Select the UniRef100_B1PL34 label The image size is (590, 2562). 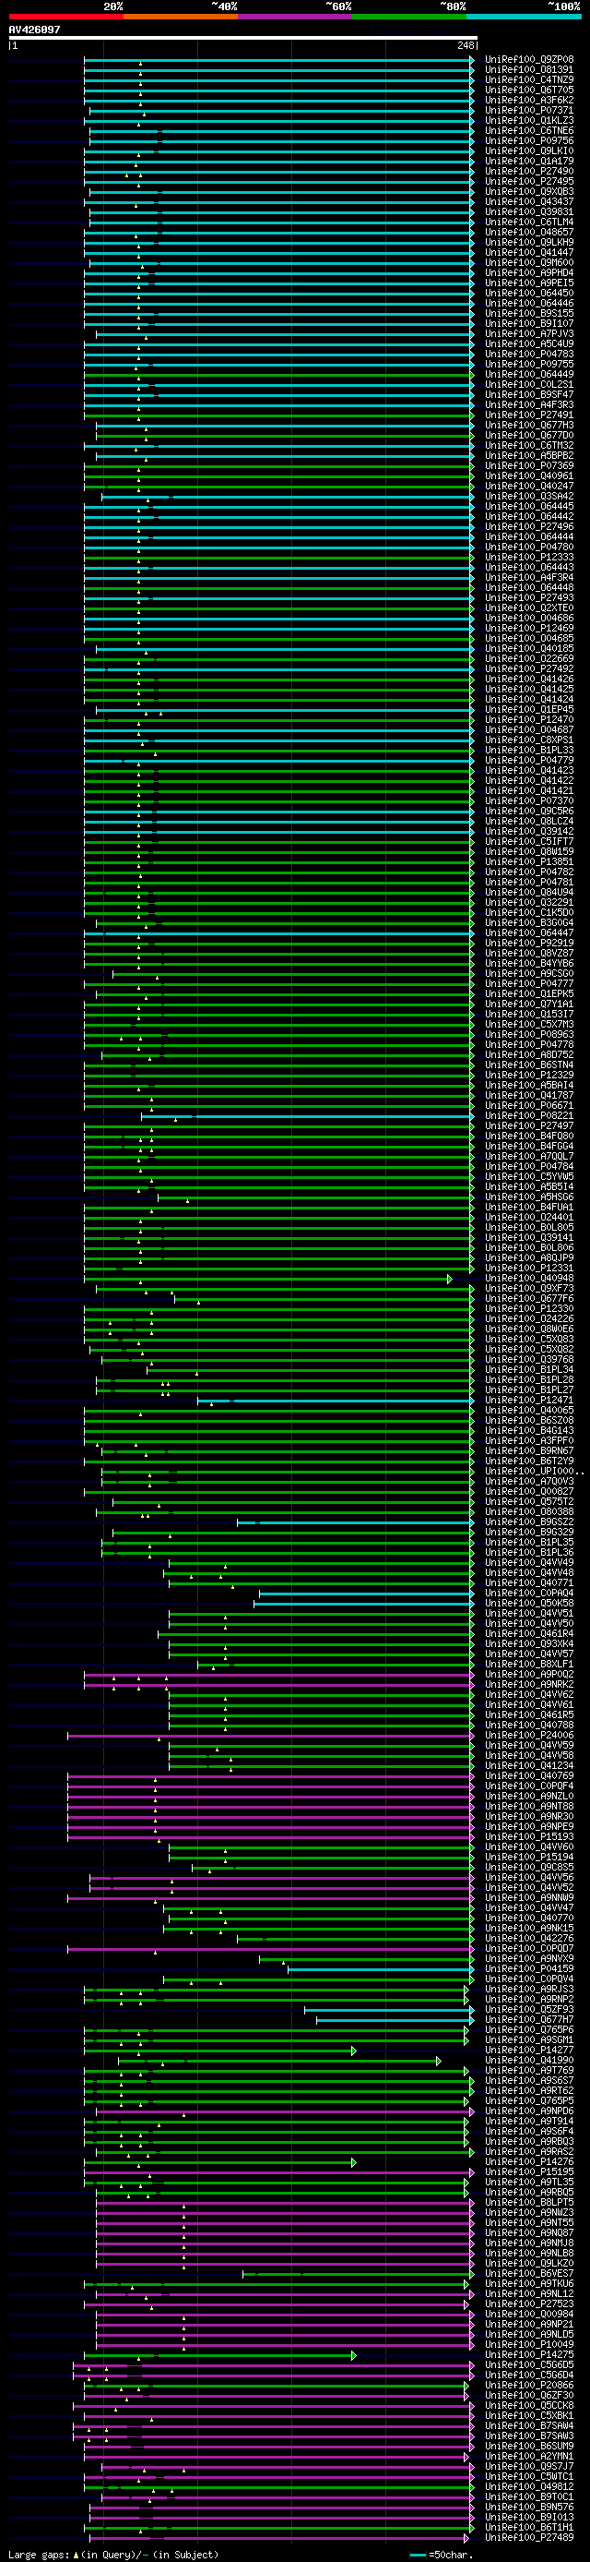(528, 1369)
